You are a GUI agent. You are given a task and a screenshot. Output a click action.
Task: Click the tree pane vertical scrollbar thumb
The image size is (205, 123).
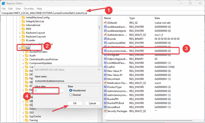(99, 27)
